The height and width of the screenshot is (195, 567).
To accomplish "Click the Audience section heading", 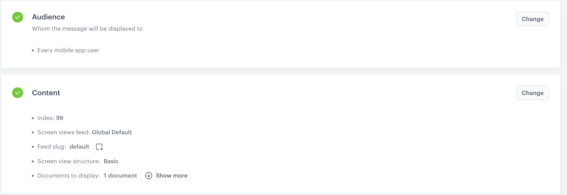I will pyautogui.click(x=48, y=17).
